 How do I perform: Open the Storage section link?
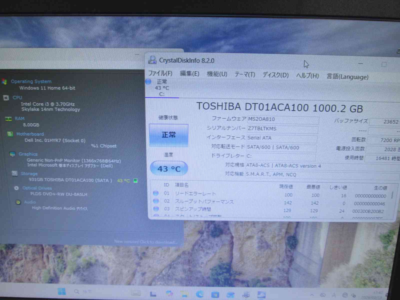[x=29, y=173]
